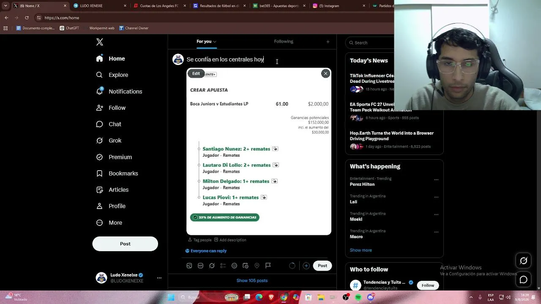This screenshot has height=304, width=541.
Task: Click the X logo in the sidebar
Action: [x=100, y=42]
